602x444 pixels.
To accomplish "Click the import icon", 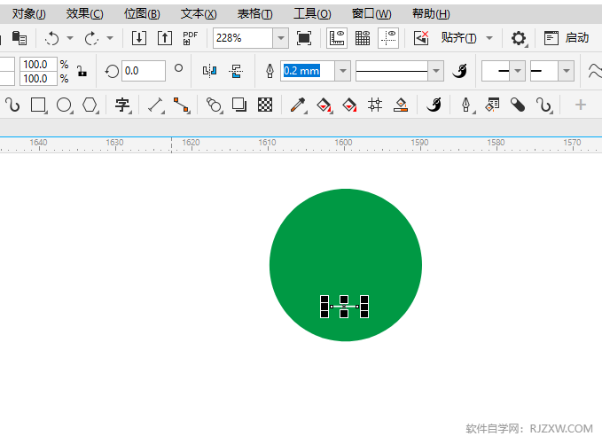I will (139, 38).
